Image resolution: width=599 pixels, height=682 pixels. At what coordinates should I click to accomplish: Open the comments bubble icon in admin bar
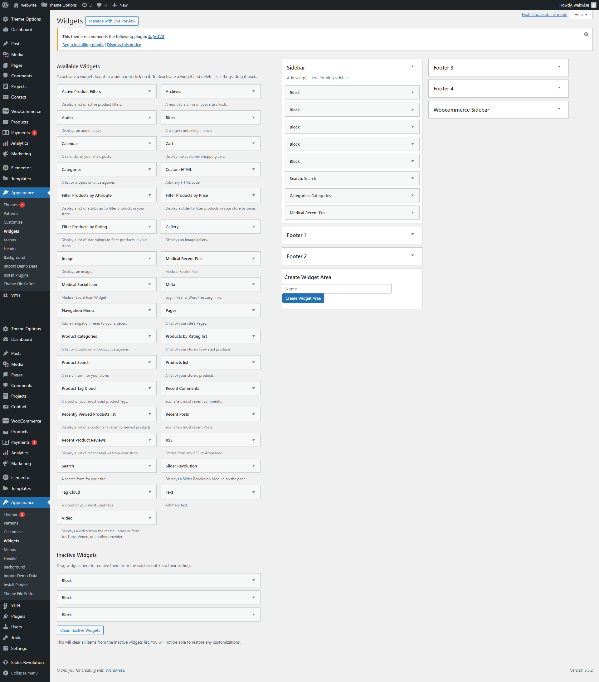click(x=100, y=5)
